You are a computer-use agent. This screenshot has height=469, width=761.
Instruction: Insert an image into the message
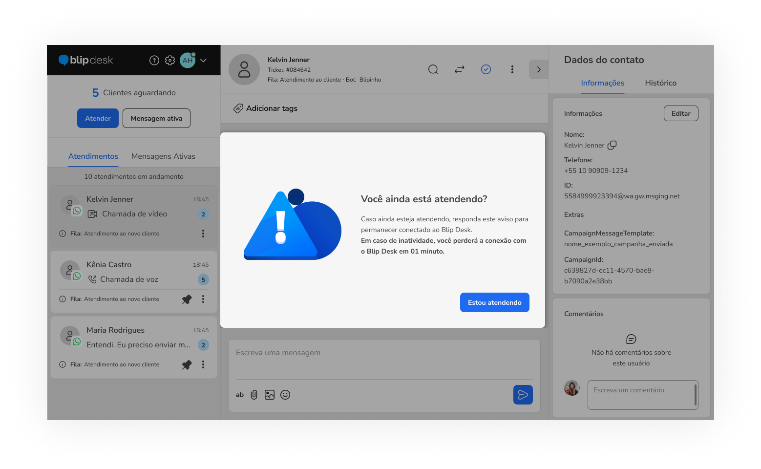pyautogui.click(x=270, y=395)
